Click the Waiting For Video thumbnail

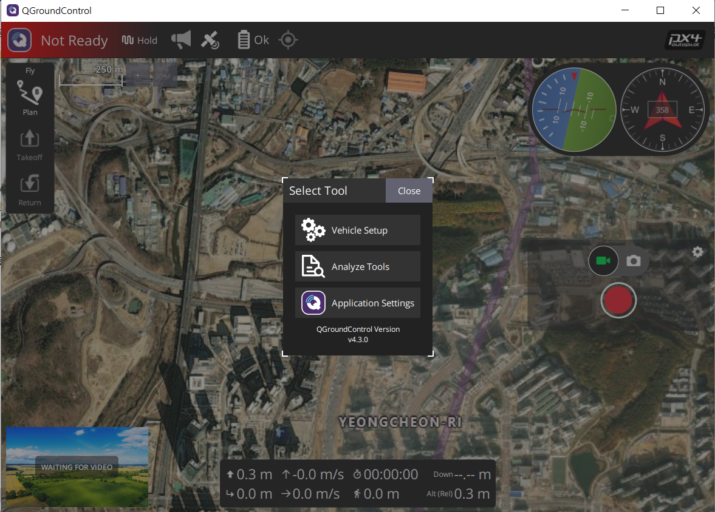click(x=77, y=467)
